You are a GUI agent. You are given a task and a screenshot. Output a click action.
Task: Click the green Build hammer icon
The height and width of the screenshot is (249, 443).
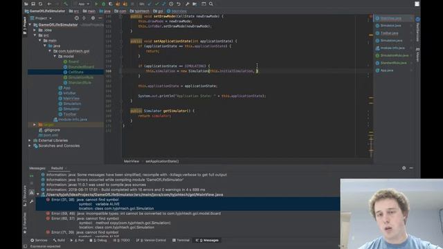(66, 4)
